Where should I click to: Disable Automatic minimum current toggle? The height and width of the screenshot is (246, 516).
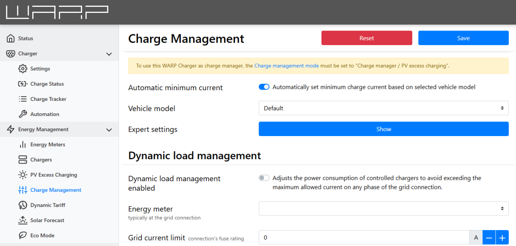pyautogui.click(x=264, y=87)
